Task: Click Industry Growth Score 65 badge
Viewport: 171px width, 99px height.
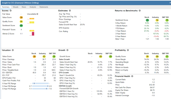Action: 100,56
